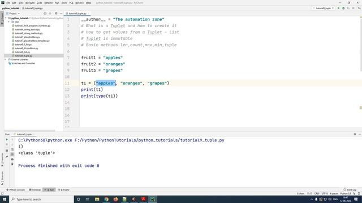This screenshot has width=362, height=203.
Task: Click the down-the-stack-trace arrow in the Run panel
Action: [12, 144]
